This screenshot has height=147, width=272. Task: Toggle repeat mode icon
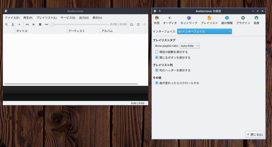point(132,24)
